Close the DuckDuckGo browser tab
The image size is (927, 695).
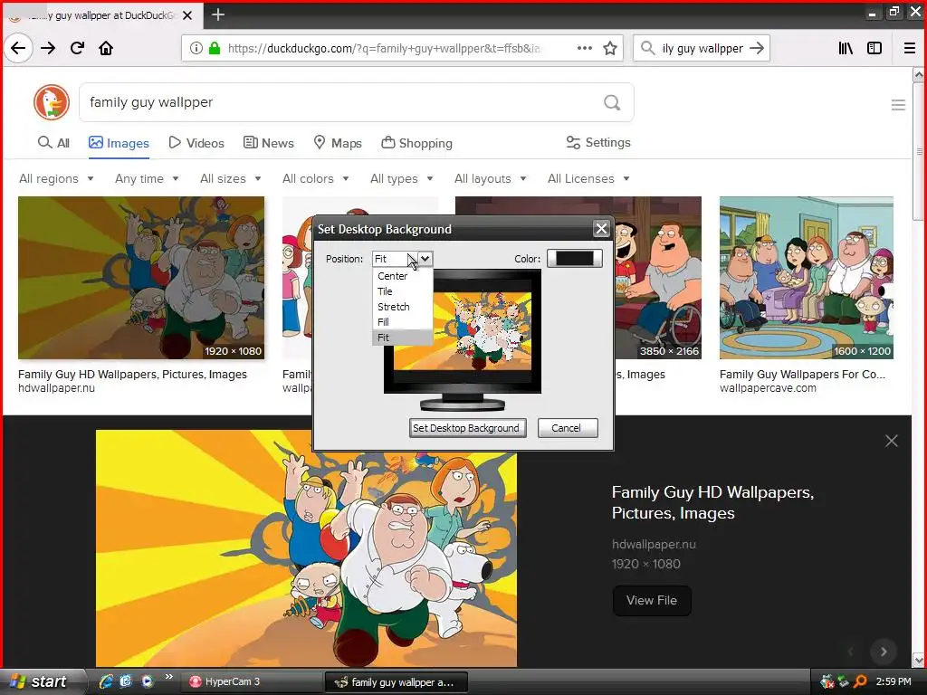click(x=187, y=15)
